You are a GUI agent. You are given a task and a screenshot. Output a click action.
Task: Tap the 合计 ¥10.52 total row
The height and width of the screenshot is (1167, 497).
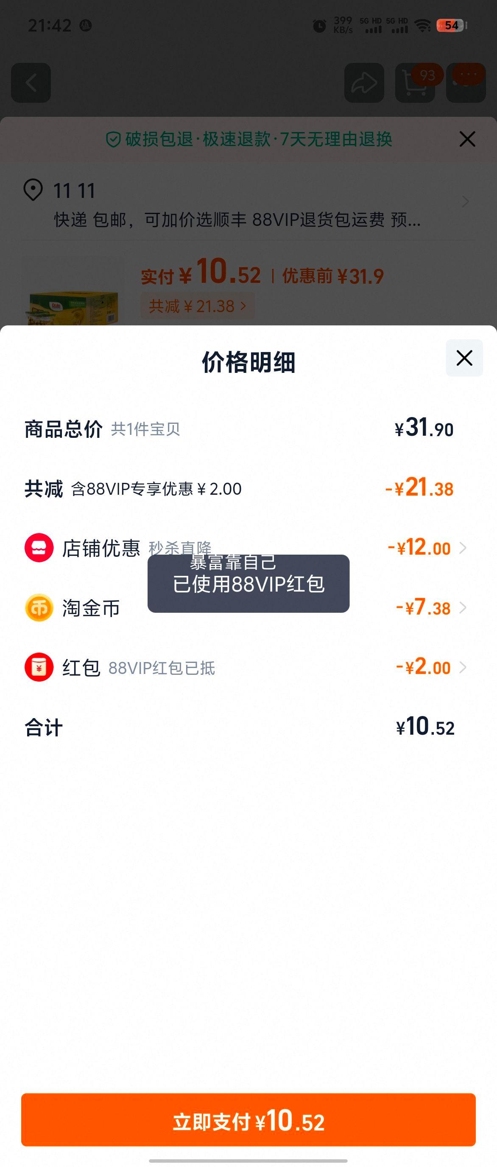[x=240, y=727]
